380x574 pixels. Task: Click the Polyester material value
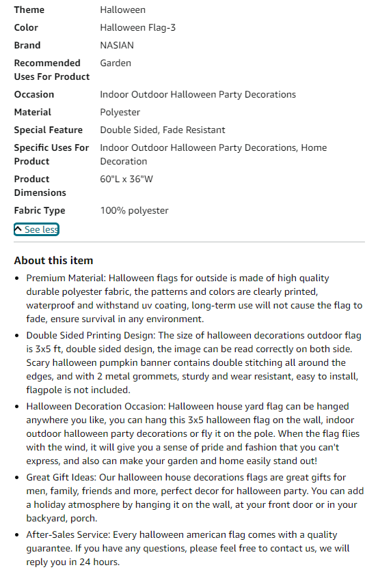coord(120,113)
